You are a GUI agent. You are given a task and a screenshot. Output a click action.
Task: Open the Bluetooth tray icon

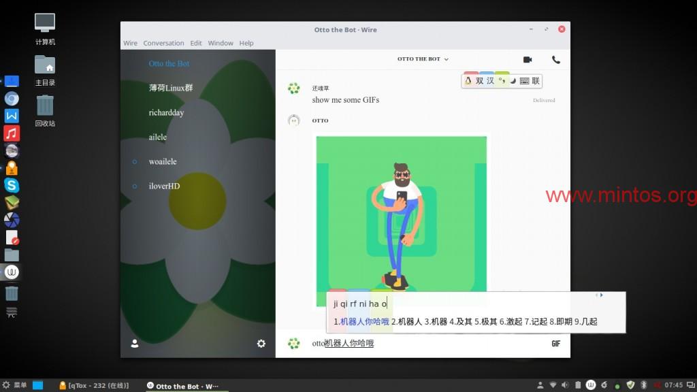pyautogui.click(x=643, y=385)
